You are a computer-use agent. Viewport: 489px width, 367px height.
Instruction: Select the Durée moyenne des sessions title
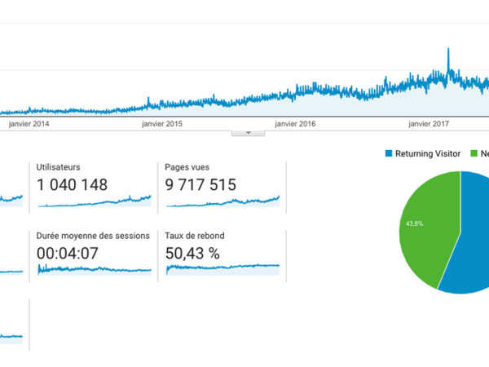click(x=93, y=236)
